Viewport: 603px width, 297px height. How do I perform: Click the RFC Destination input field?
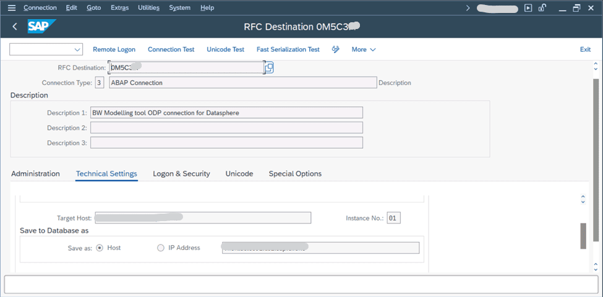pyautogui.click(x=187, y=67)
